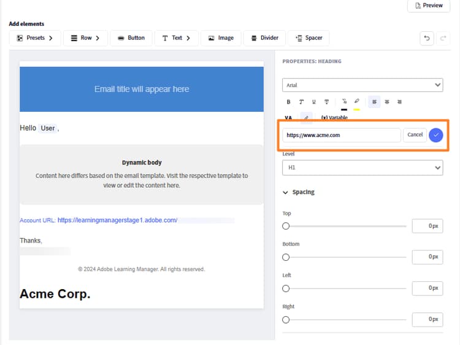Viewport: 460px width, 345px height.
Task: Expand the Text element options
Action: click(176, 38)
